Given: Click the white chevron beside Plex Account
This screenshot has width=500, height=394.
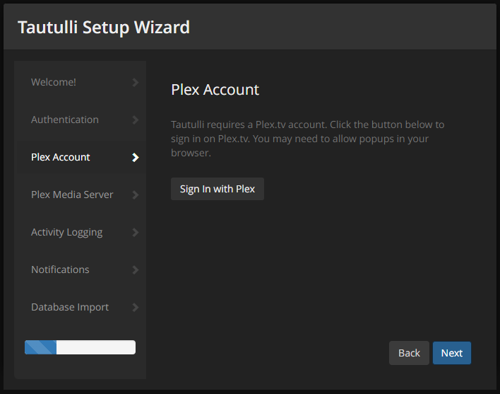Looking at the screenshot, I should point(136,158).
